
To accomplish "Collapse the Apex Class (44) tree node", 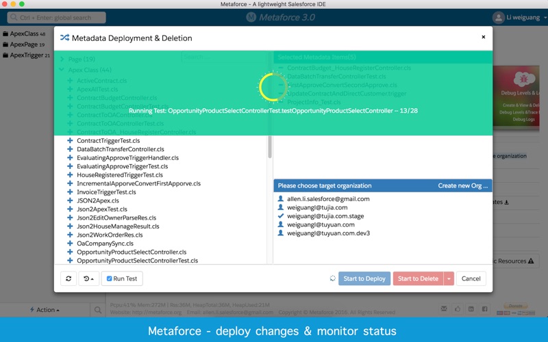I will (x=62, y=70).
